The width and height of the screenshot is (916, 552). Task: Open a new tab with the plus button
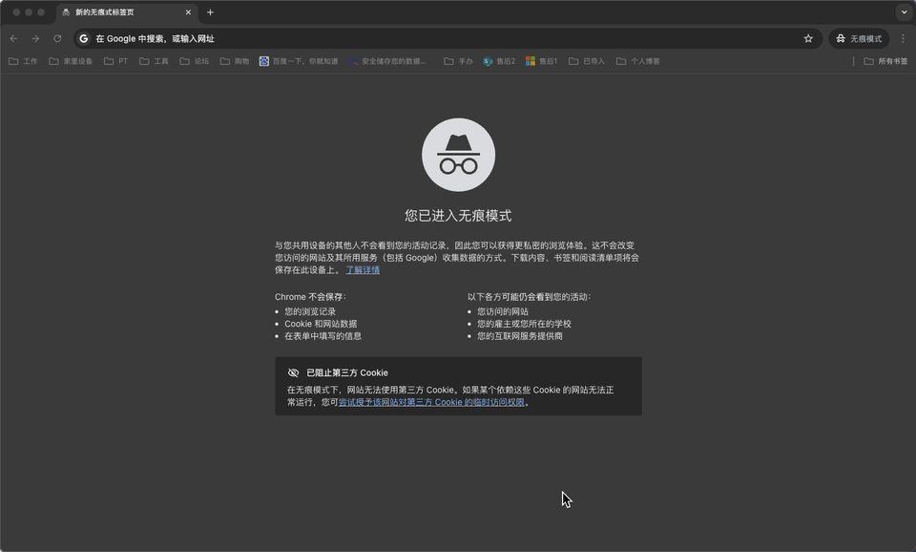coord(210,12)
